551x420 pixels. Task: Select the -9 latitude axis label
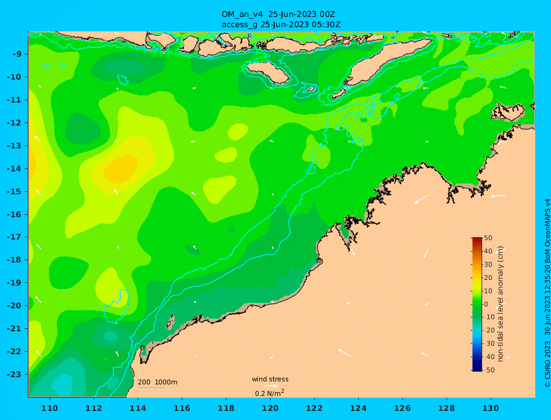pyautogui.click(x=17, y=54)
